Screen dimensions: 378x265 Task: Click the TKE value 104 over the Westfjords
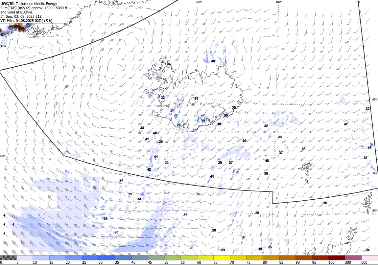point(168,64)
